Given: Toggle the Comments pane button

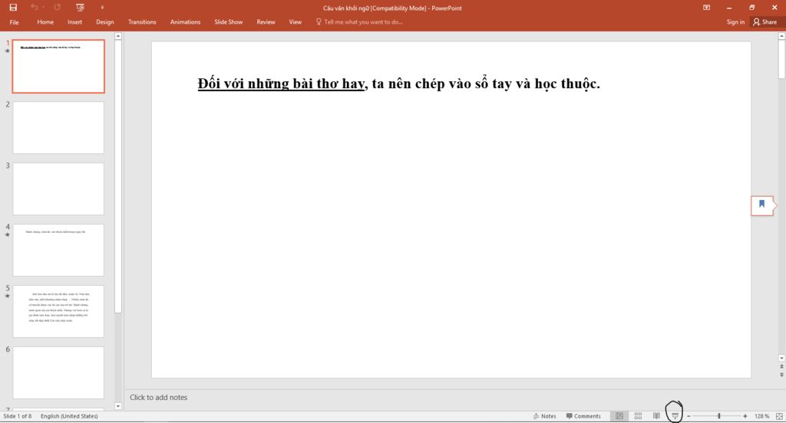Looking at the screenshot, I should (x=583, y=416).
